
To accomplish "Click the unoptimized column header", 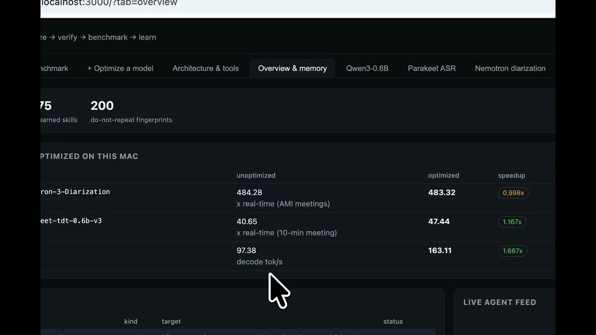I will tap(256, 175).
